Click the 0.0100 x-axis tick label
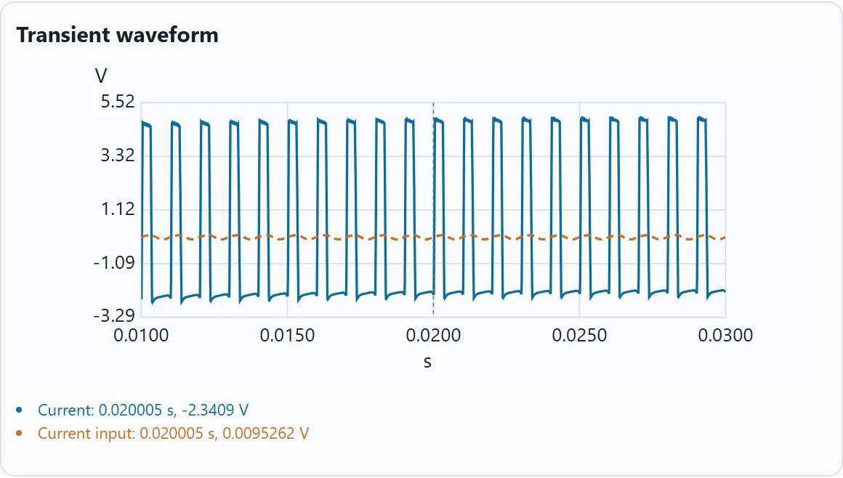843x478 pixels. pyautogui.click(x=141, y=336)
